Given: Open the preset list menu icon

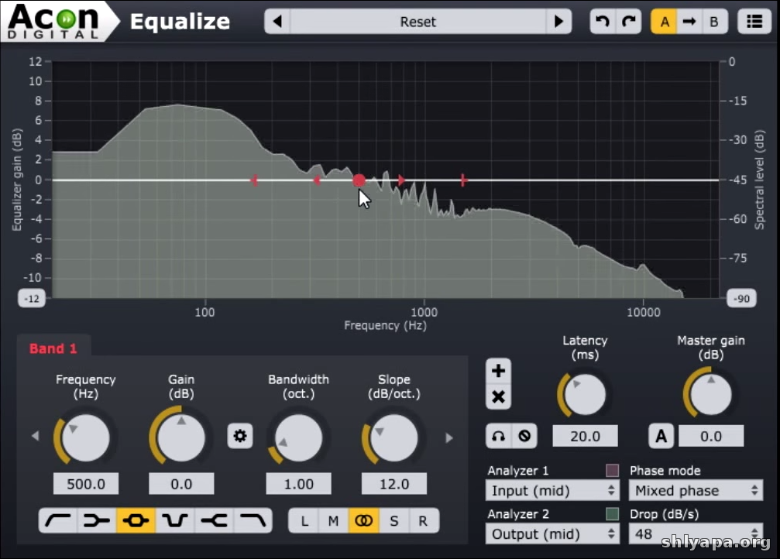Looking at the screenshot, I should tap(754, 22).
